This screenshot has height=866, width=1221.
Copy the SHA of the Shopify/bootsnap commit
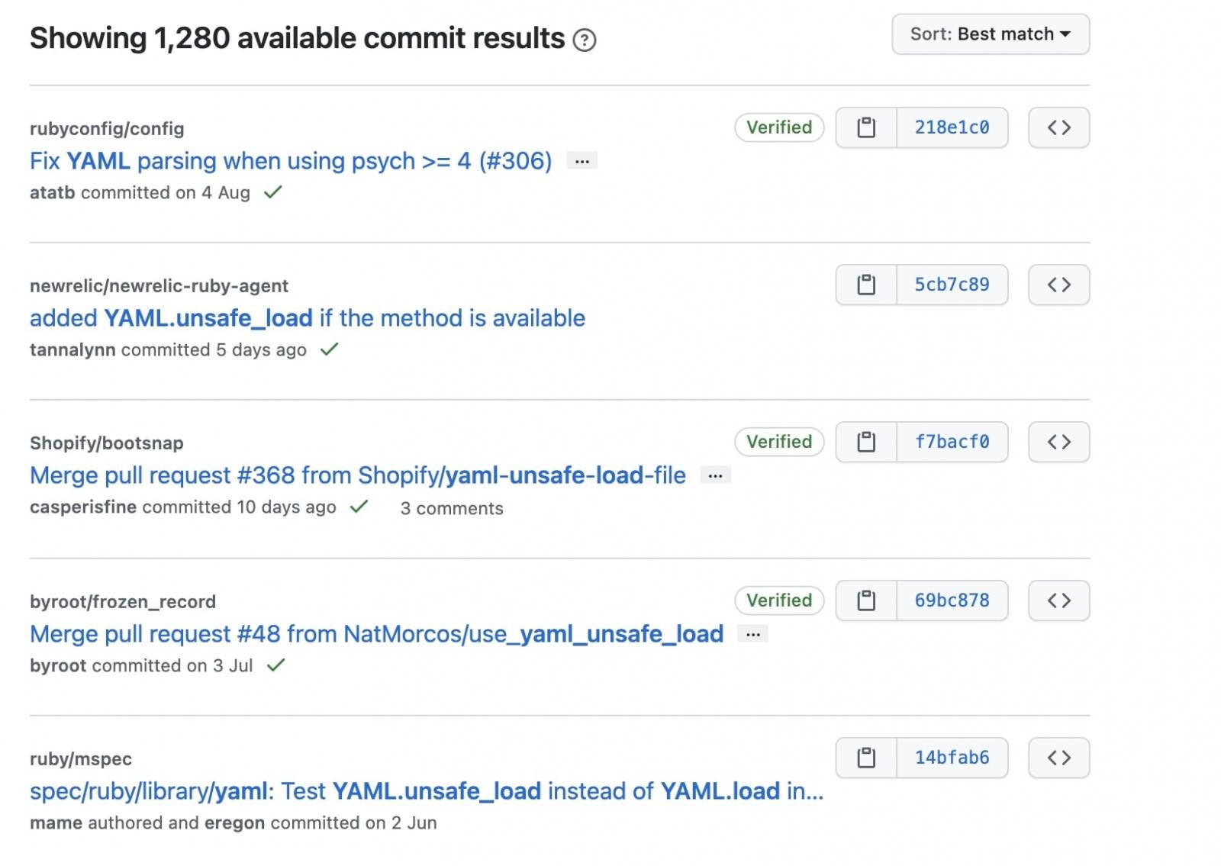pos(865,442)
